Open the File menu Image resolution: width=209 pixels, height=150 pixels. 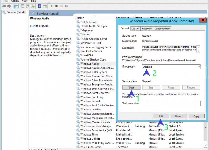click(5, 1)
